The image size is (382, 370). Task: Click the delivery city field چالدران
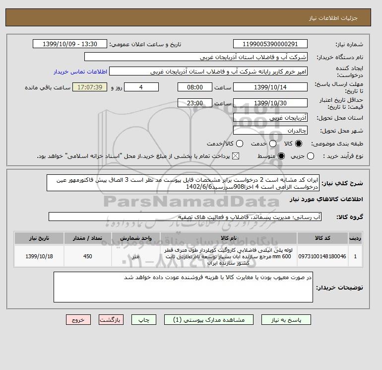tap(270, 131)
